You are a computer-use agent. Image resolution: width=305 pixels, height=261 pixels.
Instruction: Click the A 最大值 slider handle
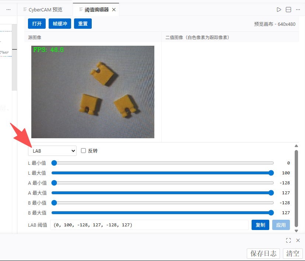pyautogui.click(x=271, y=193)
